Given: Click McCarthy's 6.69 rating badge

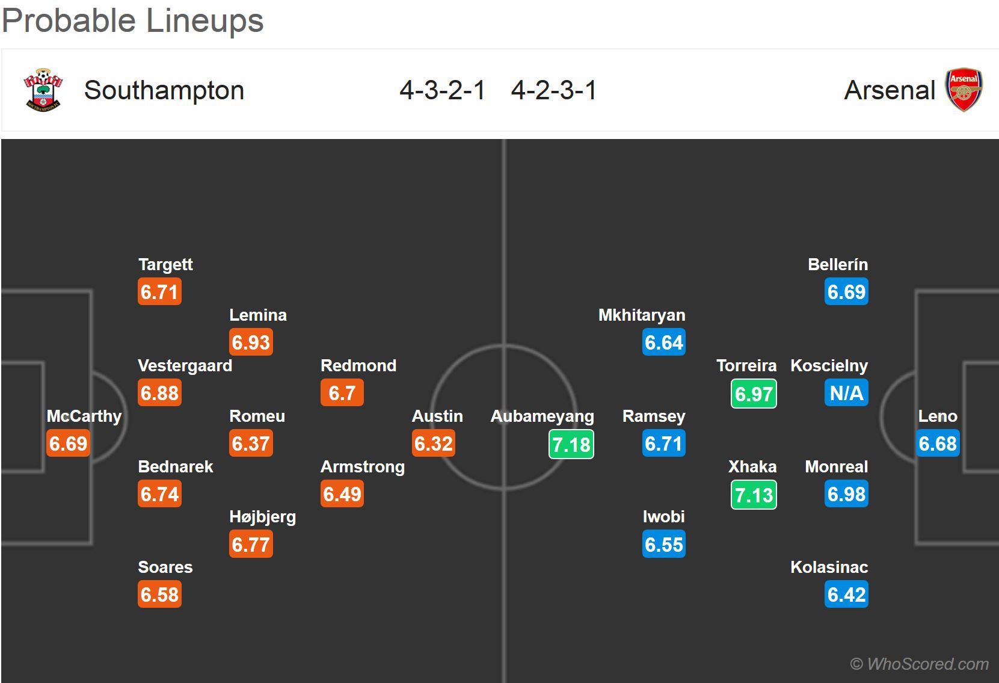Looking at the screenshot, I should 69,443.
